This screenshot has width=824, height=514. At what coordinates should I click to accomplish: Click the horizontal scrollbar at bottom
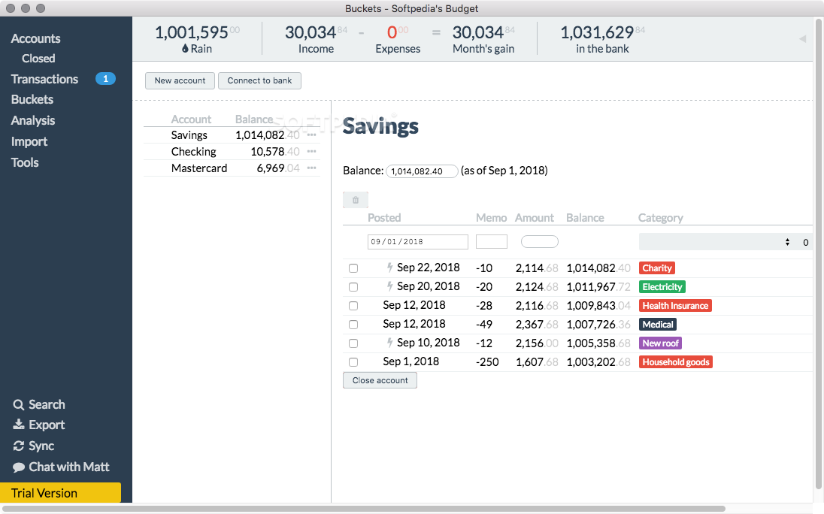pyautogui.click(x=364, y=509)
